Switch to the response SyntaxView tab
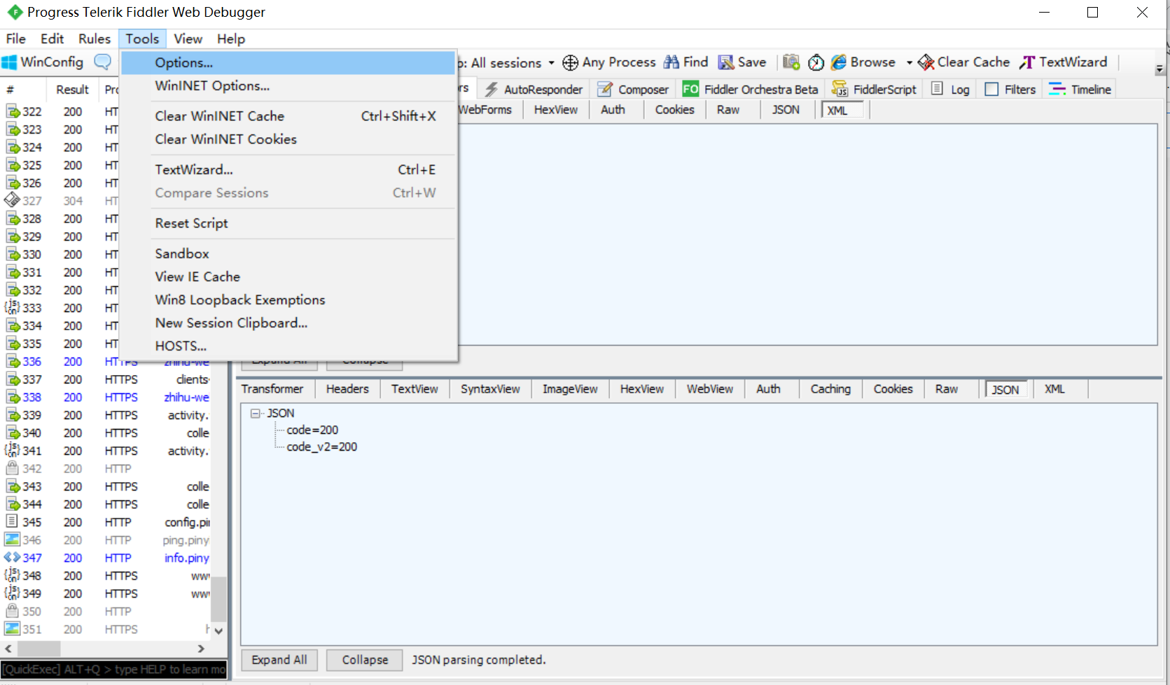Image resolution: width=1170 pixels, height=685 pixels. click(x=490, y=389)
